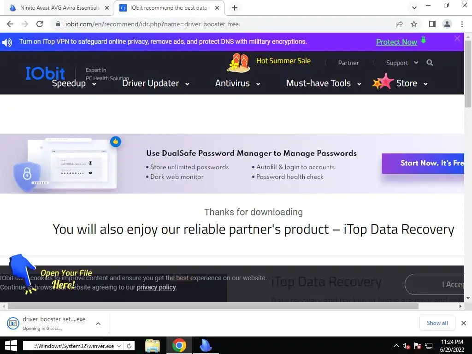This screenshot has height=354, width=472.
Task: Reload the IObit page
Action: (40, 24)
